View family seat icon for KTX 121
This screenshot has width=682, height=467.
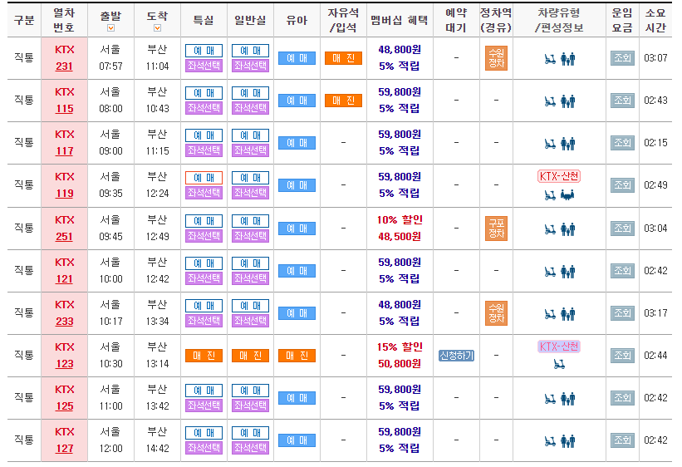(568, 272)
